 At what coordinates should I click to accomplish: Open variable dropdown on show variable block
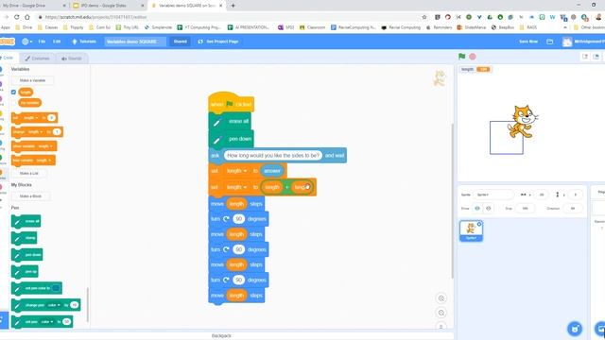click(45, 146)
